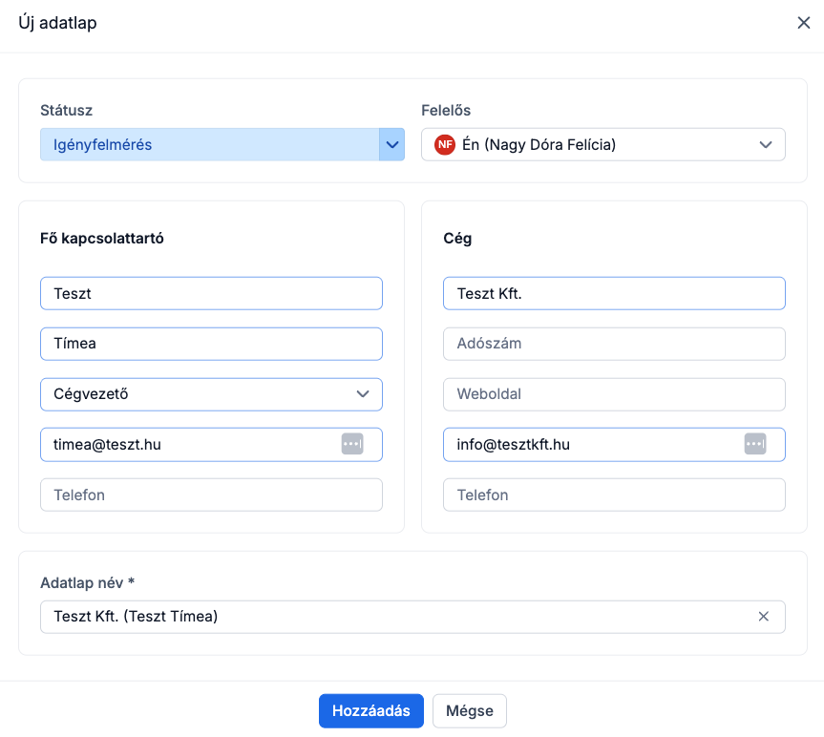Expand the Felelős selector
This screenshot has height=737, width=824.
[x=765, y=145]
